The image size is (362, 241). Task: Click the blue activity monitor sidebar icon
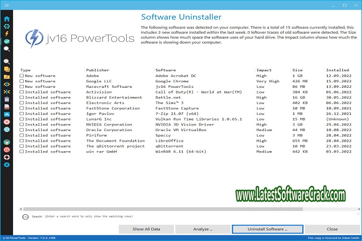[7, 114]
